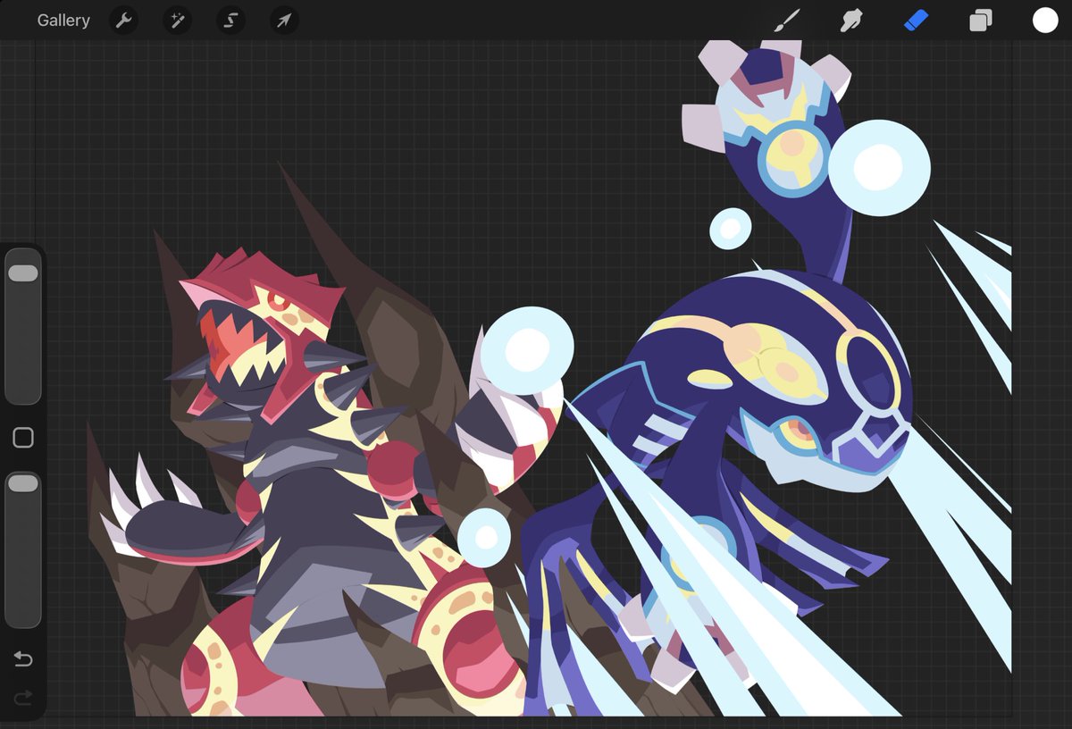Open the Gallery view
The height and width of the screenshot is (729, 1072).
pos(63,20)
